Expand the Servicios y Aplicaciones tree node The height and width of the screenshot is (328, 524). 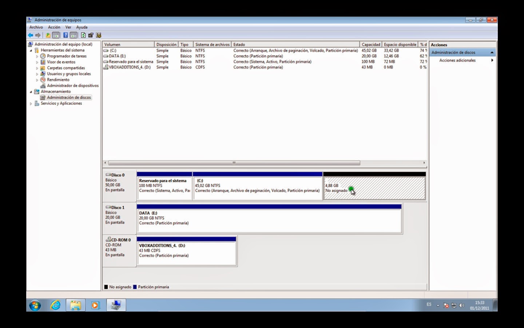31,104
